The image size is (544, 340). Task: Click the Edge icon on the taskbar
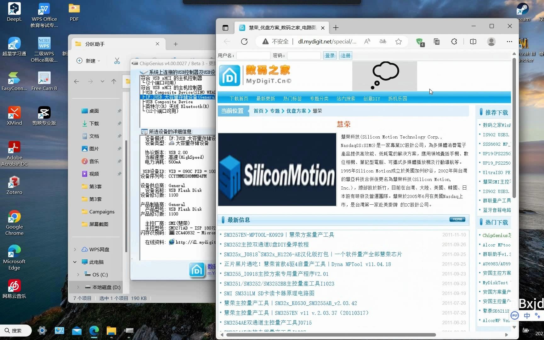click(x=94, y=331)
